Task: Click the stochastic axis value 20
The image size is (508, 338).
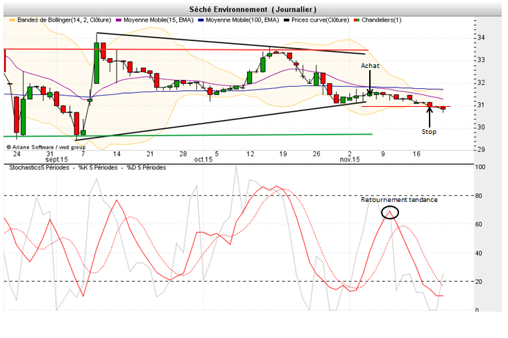Action: 479,282
